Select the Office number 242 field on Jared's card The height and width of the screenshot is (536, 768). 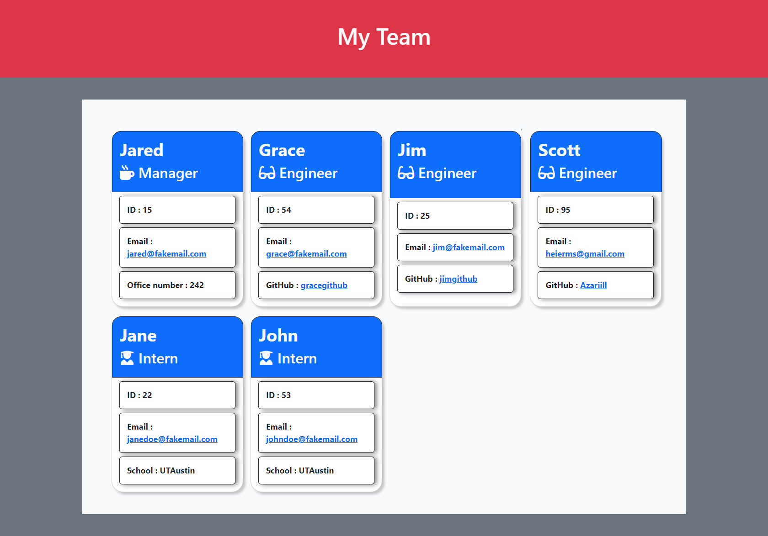coord(177,285)
